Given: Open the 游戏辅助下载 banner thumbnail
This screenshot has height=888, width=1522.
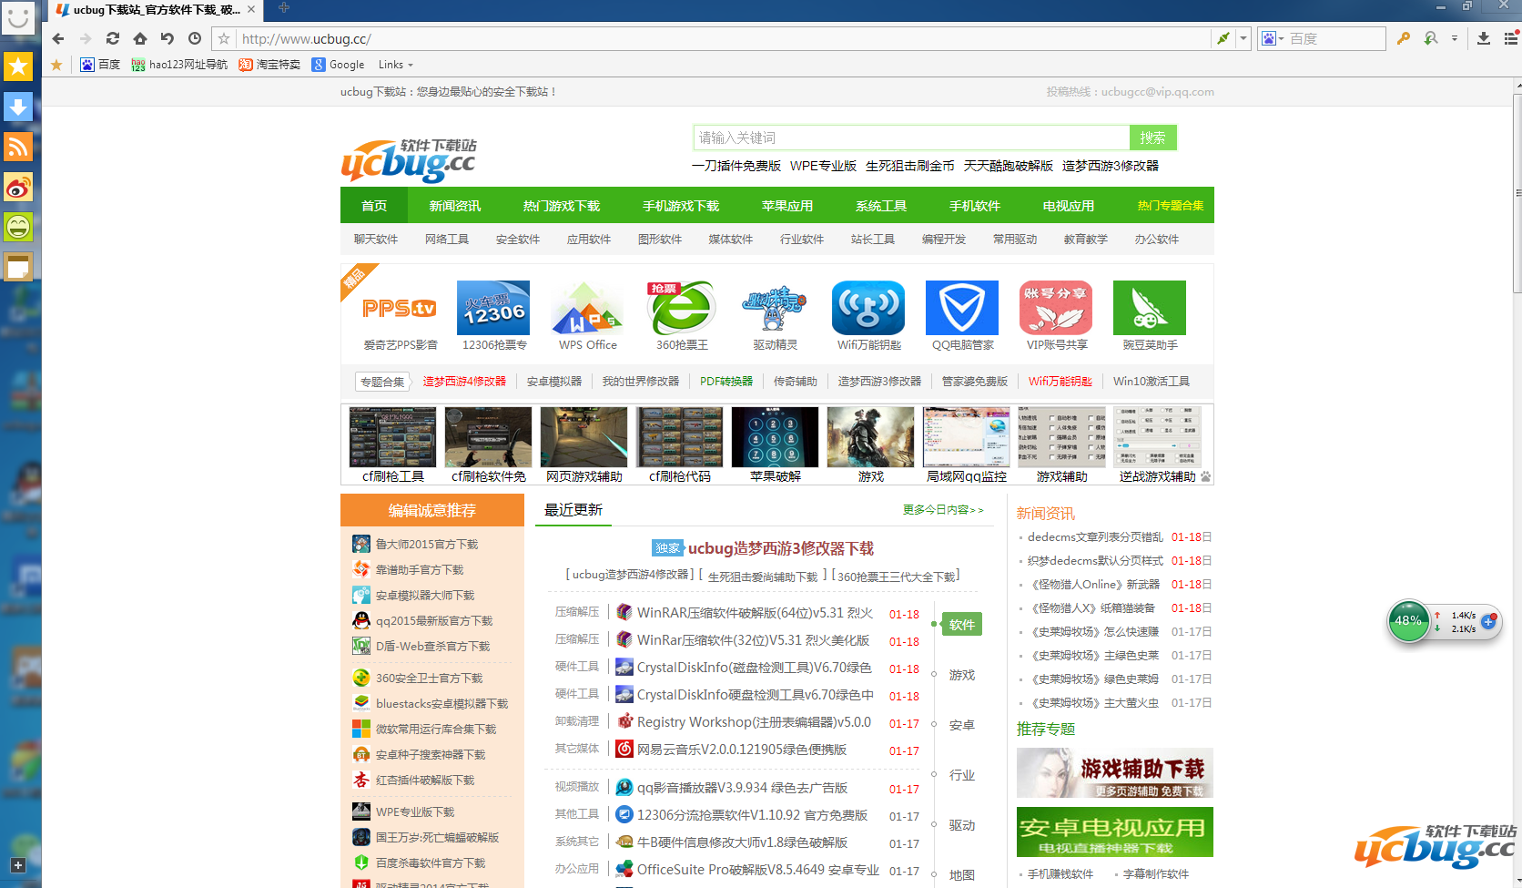Looking at the screenshot, I should pyautogui.click(x=1114, y=773).
